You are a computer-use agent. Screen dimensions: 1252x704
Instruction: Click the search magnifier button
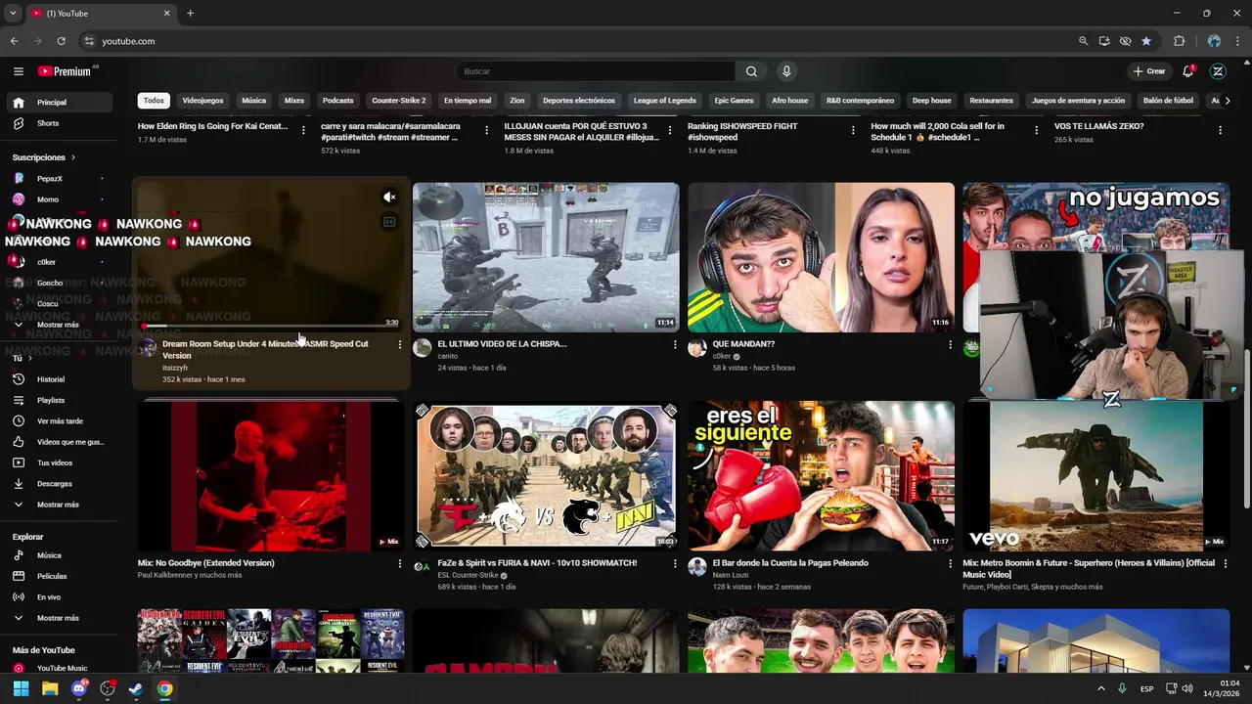[751, 71]
